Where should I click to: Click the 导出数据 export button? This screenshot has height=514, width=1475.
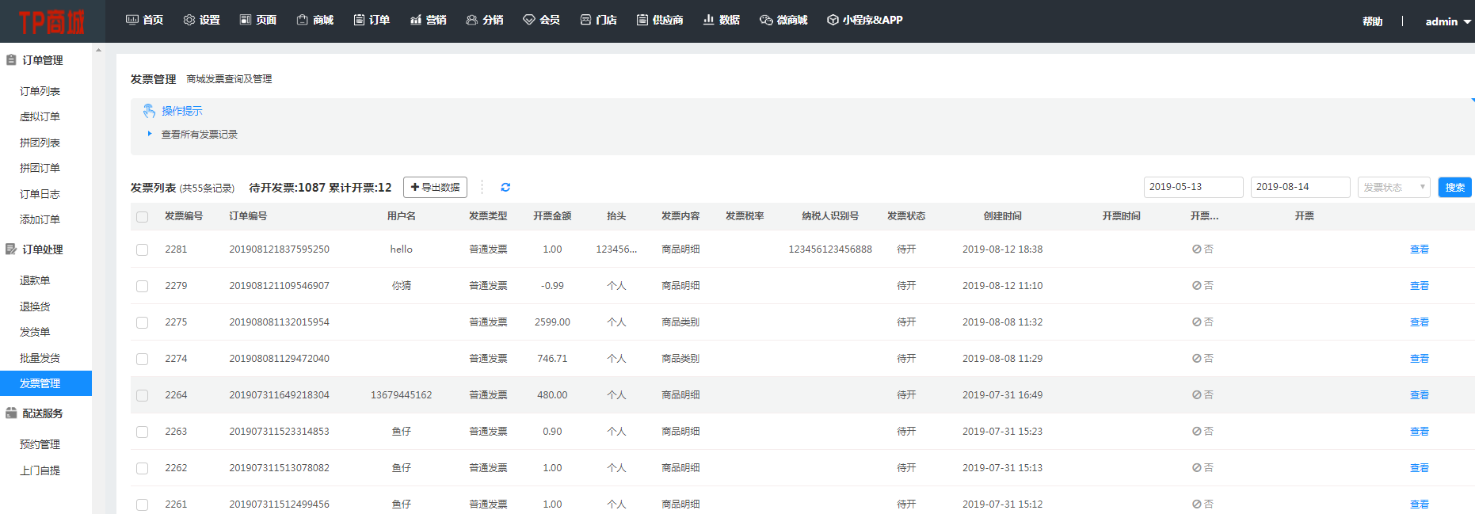[x=435, y=188]
